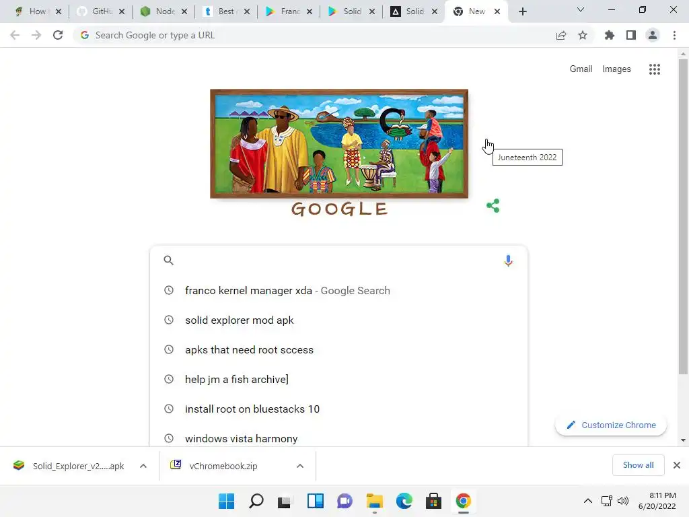Click Customize Chrome button
689x517 pixels.
(x=611, y=425)
